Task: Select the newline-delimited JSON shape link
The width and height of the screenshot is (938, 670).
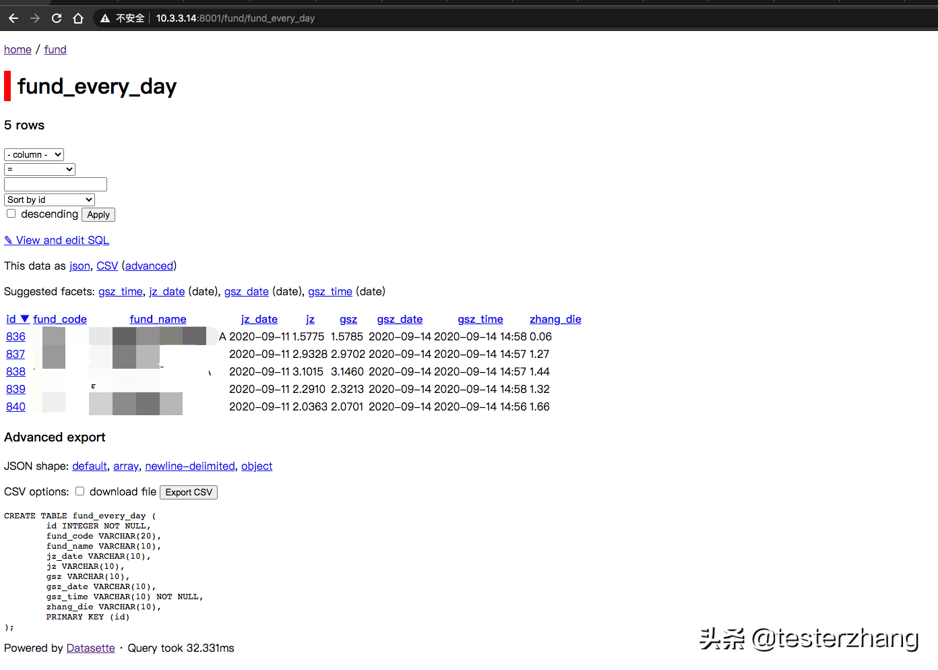Action: [x=190, y=466]
